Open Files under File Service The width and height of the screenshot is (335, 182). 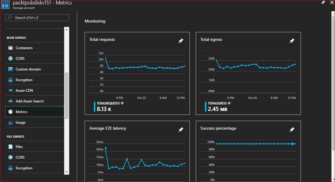(35, 146)
